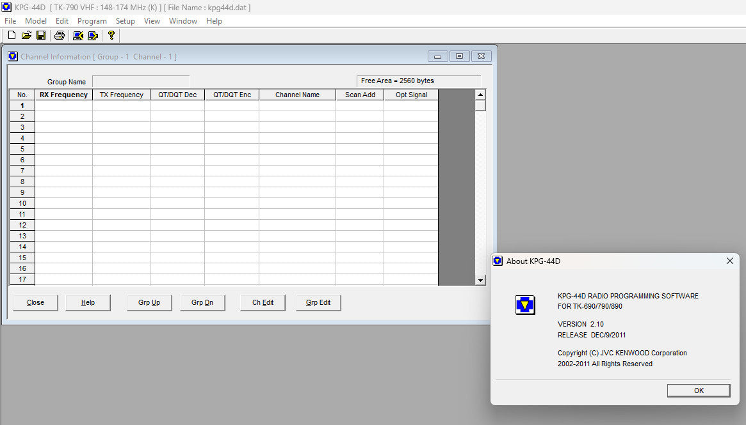Click the QT/DQT Dec column header
This screenshot has width=746, height=425.
(177, 95)
